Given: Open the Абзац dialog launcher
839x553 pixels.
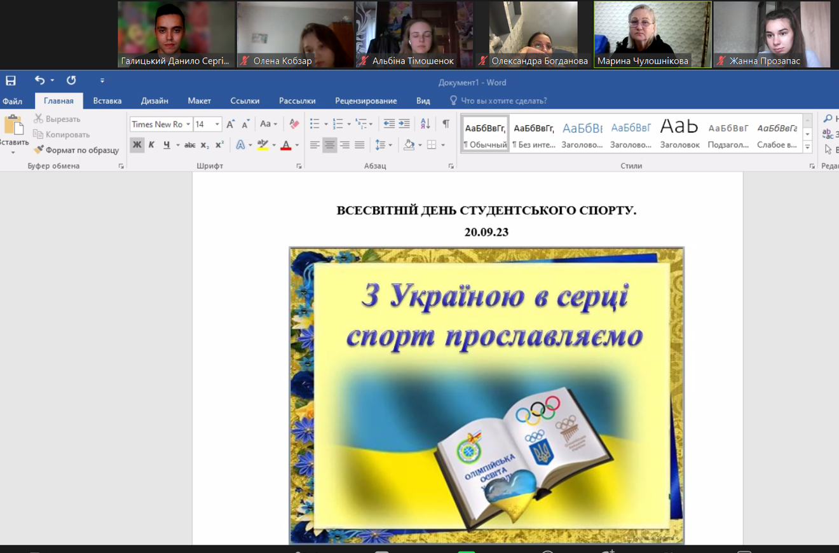Looking at the screenshot, I should click(451, 166).
